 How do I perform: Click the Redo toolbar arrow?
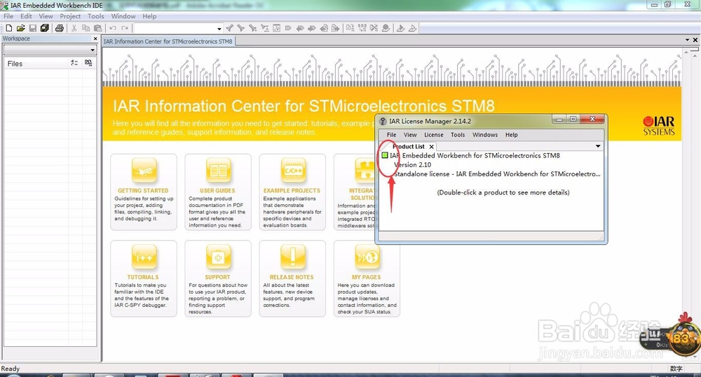click(x=125, y=28)
